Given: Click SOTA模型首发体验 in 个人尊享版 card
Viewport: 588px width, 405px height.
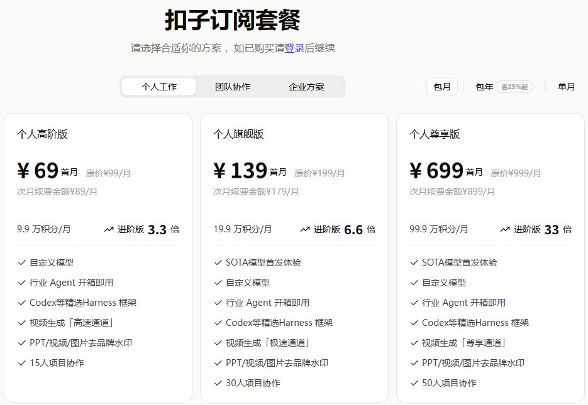Looking at the screenshot, I should [459, 262].
